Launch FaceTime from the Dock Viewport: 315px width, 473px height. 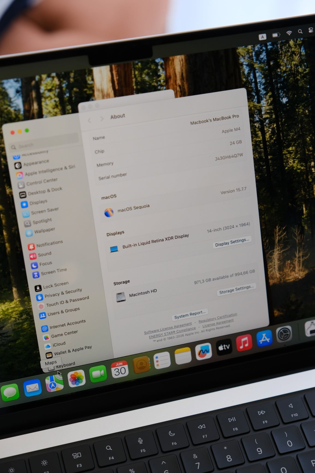coord(98,374)
